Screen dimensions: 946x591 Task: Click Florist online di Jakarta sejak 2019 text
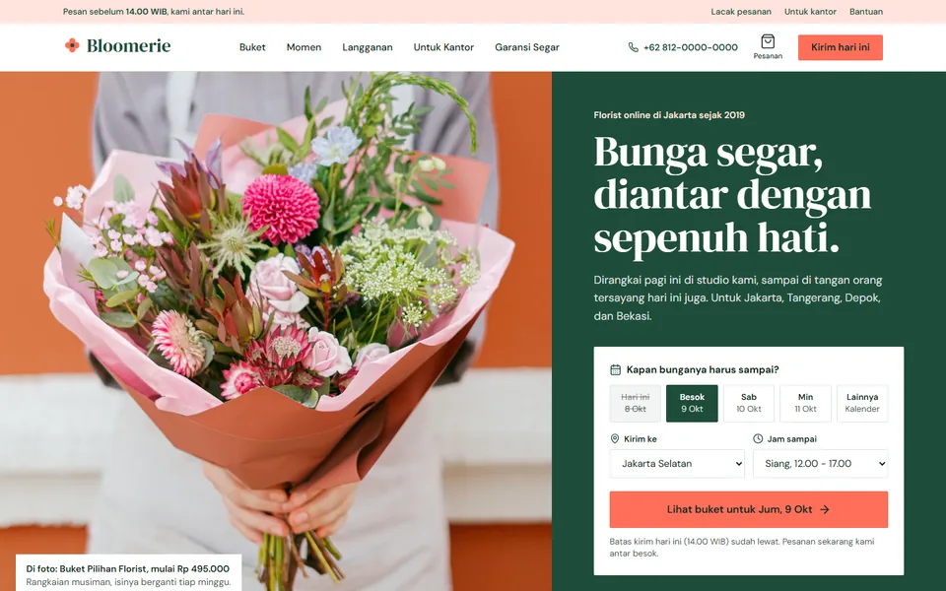[x=669, y=115]
